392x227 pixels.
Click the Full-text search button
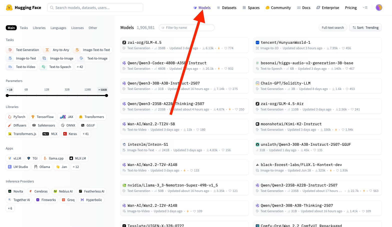pos(332,27)
